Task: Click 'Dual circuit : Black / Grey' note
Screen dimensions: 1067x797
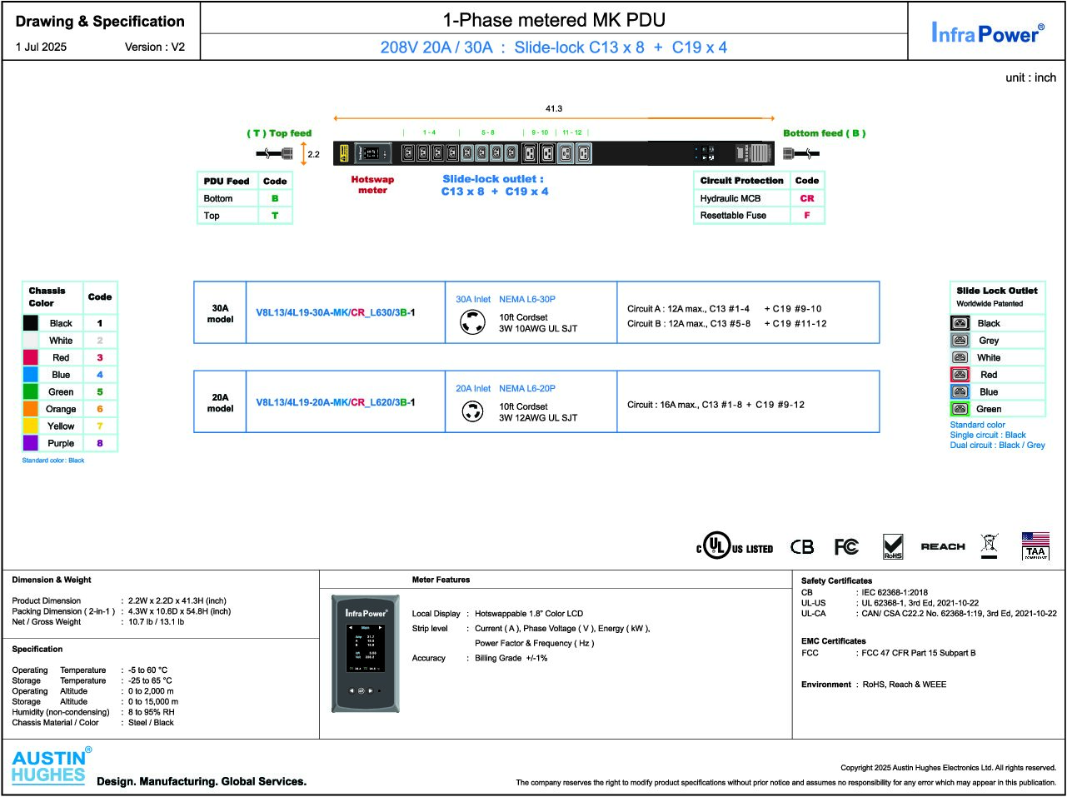Action: pyautogui.click(x=998, y=445)
